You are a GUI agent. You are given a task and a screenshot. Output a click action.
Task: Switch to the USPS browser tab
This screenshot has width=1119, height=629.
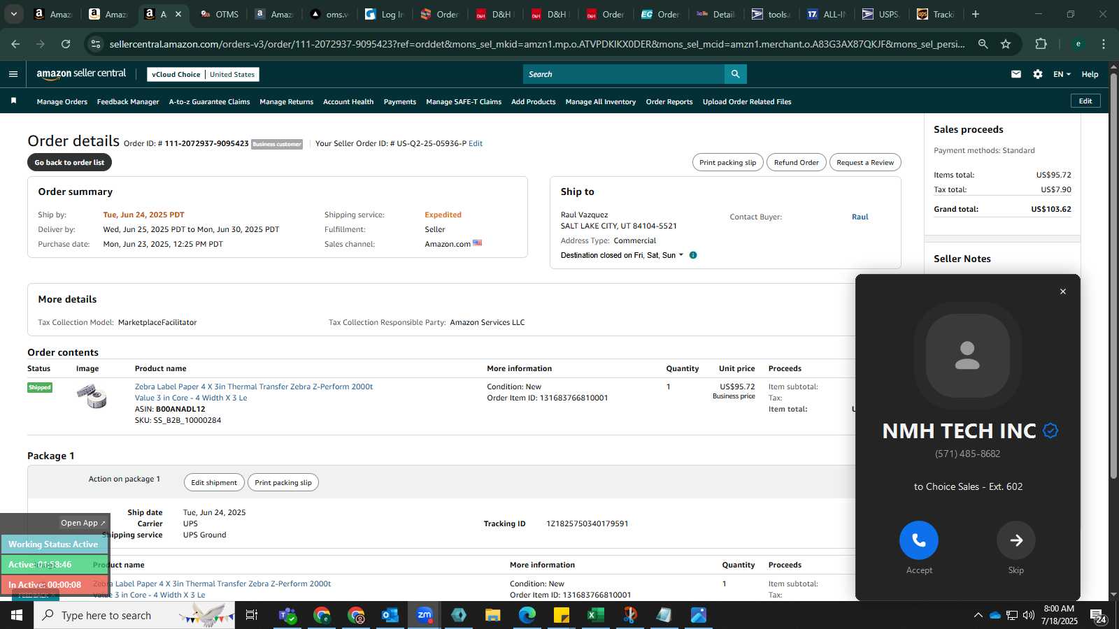882,14
